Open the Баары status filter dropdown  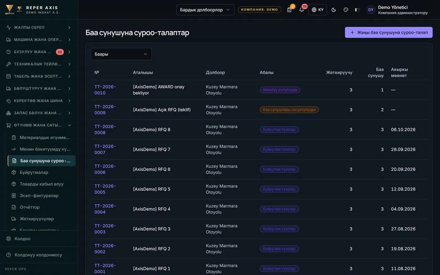[121, 54]
